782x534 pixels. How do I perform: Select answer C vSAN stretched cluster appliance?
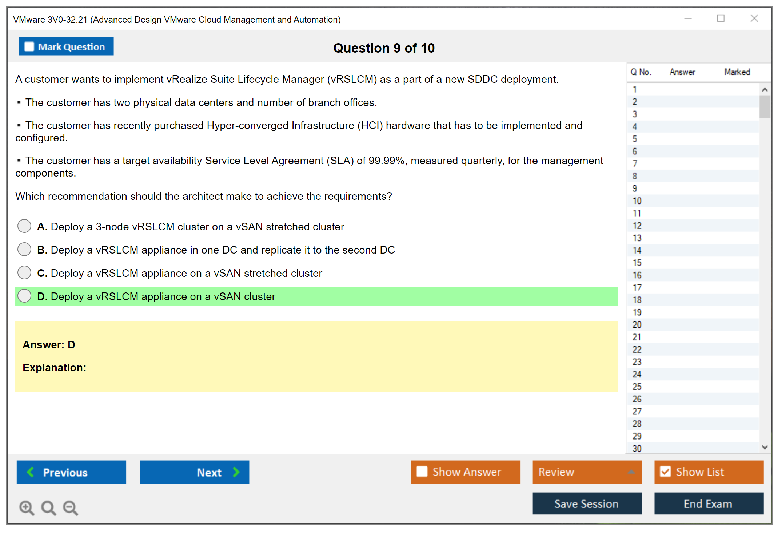coord(24,272)
